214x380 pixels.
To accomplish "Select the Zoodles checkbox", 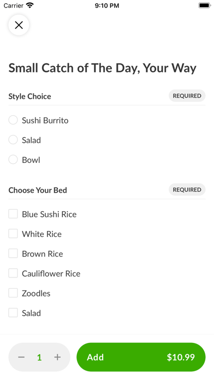I will pos(13,293).
